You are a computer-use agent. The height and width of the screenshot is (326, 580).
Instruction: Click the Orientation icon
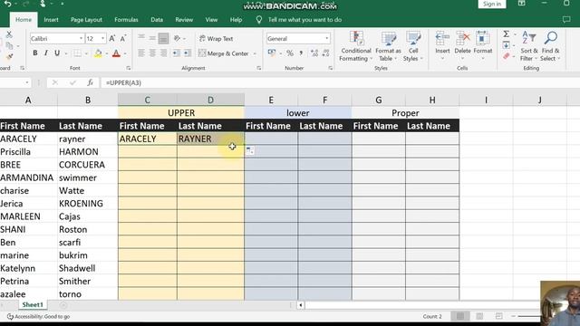coord(178,38)
